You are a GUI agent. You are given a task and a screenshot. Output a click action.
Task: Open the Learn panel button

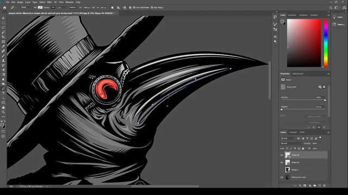(x=338, y=17)
